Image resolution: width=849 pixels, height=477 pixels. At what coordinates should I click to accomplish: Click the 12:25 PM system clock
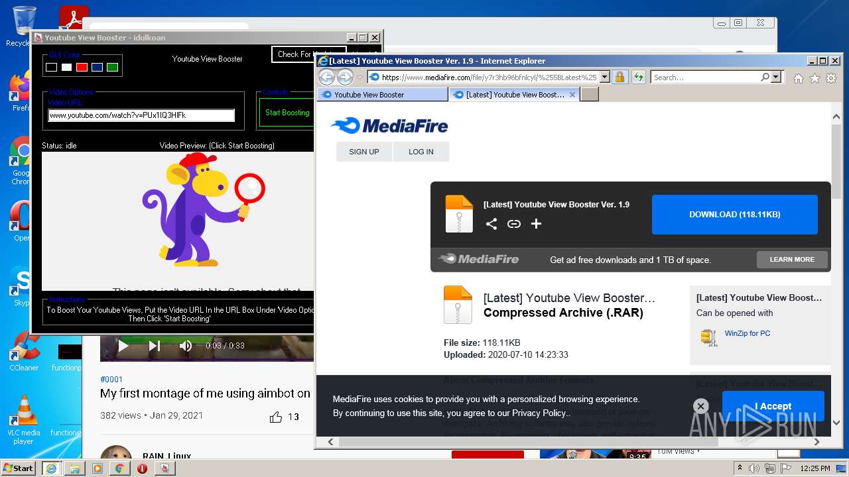(x=815, y=468)
